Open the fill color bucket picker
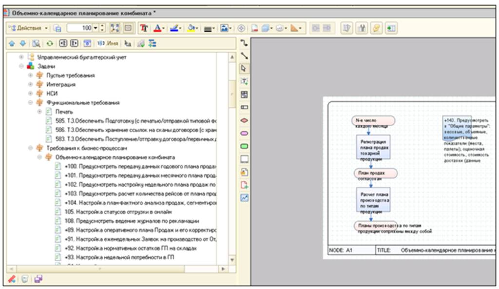 192,28
